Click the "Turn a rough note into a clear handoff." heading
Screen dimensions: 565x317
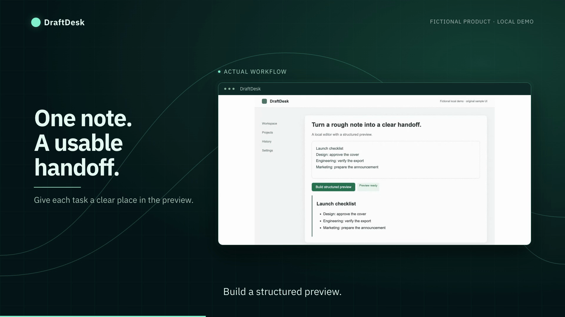[x=366, y=125]
